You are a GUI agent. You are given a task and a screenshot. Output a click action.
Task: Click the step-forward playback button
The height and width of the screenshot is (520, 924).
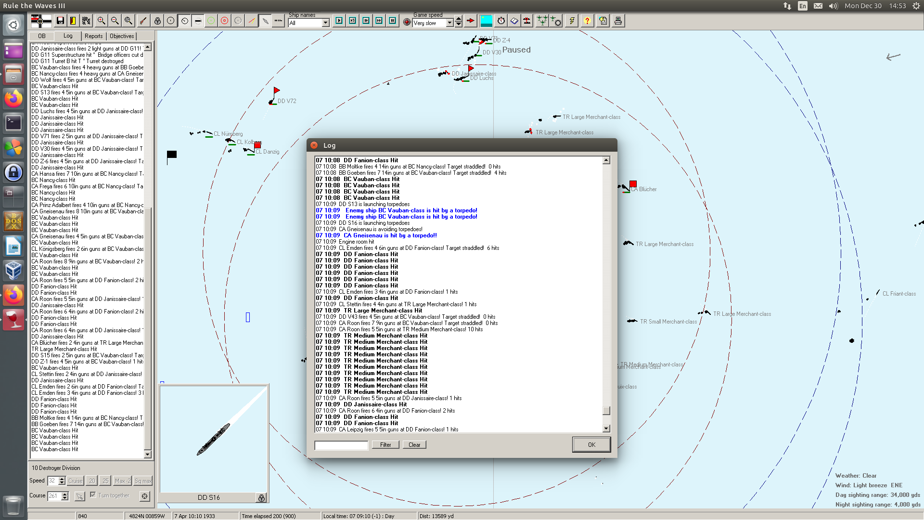point(366,21)
